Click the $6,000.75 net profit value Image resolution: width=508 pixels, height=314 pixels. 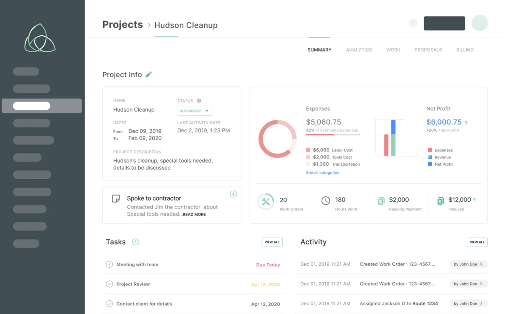click(444, 122)
